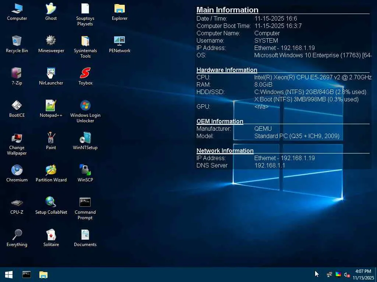Click the Toybox desktop icon
Viewport: 377px width, 282px height.
pyautogui.click(x=85, y=76)
